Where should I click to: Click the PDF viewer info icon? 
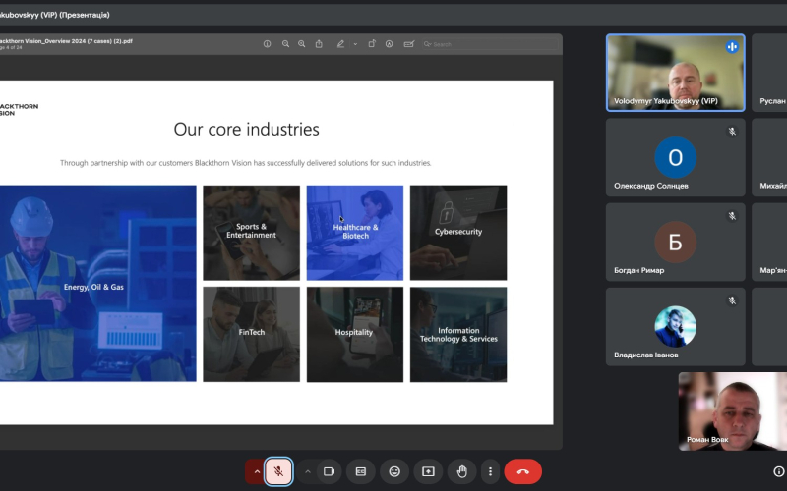[x=267, y=44]
